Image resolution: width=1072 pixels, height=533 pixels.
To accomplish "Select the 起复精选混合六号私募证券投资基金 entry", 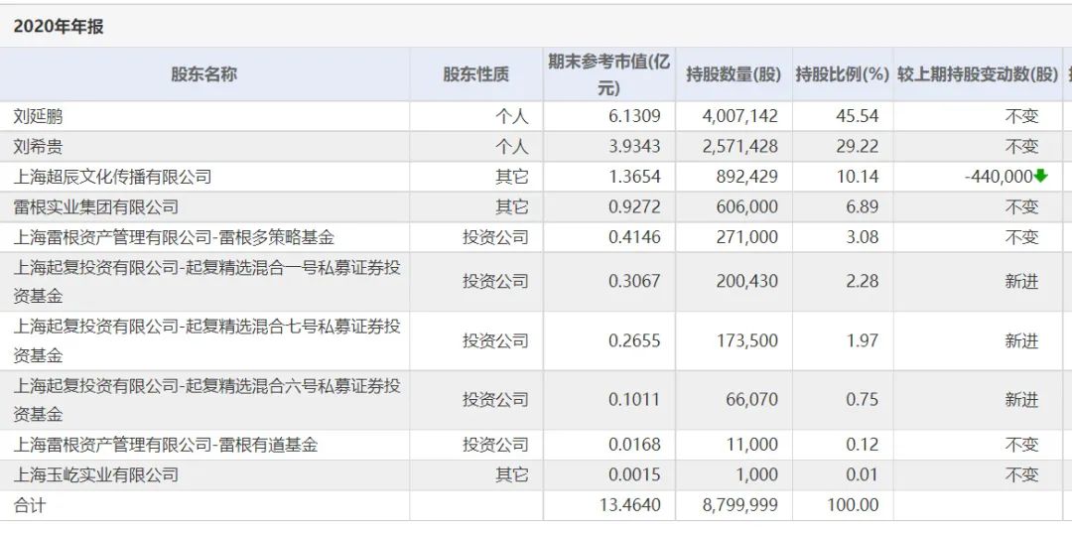I will coord(206,399).
